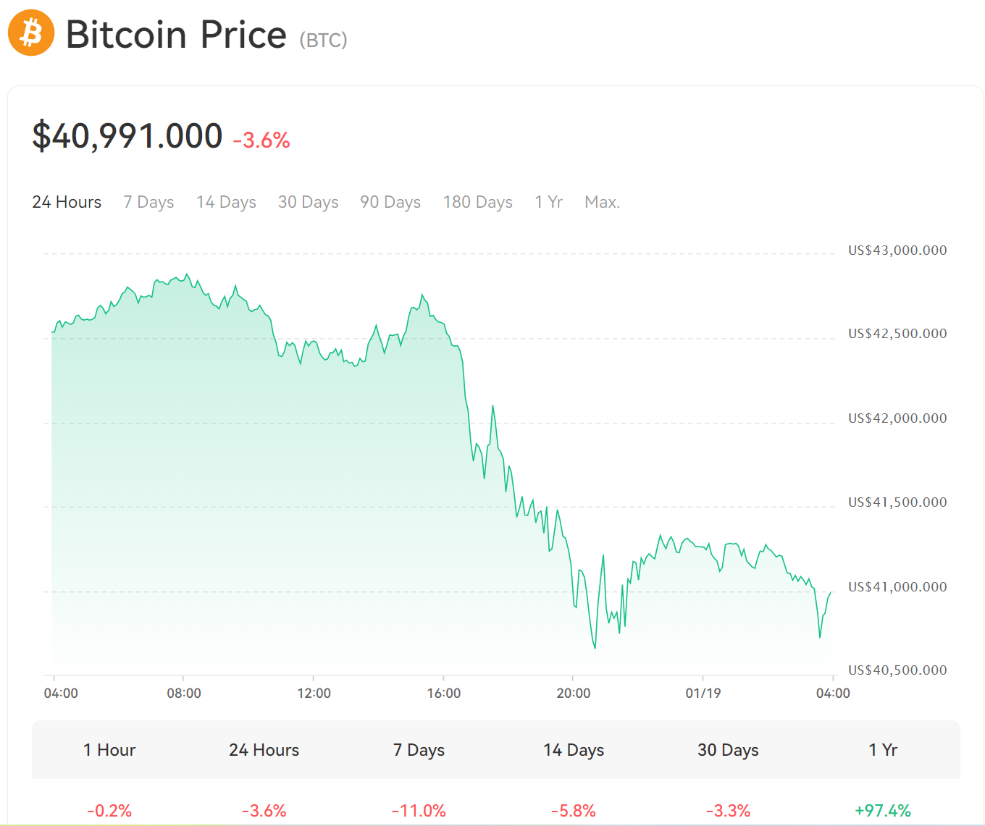Click the BTC ticker label
The width and height of the screenshot is (985, 826).
321,40
